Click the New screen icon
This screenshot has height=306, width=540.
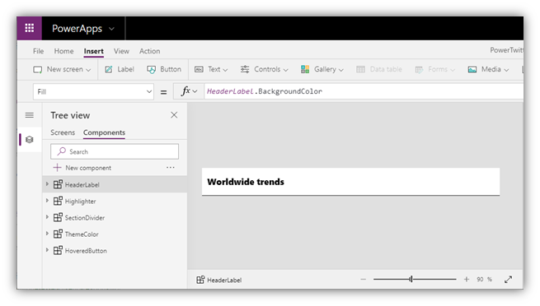click(38, 70)
